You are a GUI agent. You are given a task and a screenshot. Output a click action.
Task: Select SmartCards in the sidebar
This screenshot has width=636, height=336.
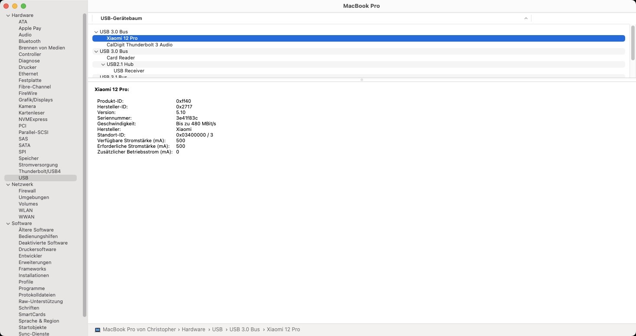click(x=32, y=314)
